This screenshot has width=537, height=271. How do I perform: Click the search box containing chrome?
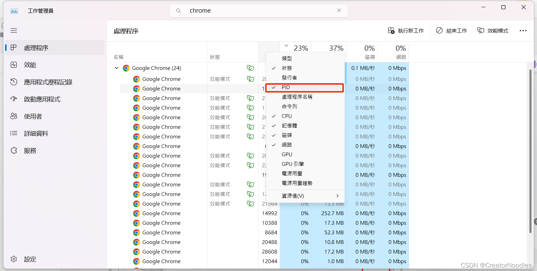coord(259,11)
